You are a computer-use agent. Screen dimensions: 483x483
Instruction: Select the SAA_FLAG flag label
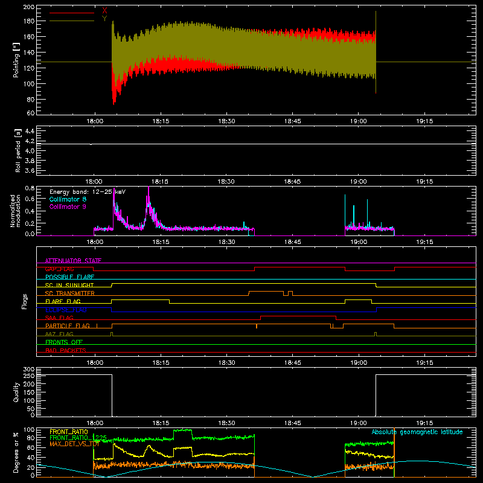pyautogui.click(x=59, y=318)
